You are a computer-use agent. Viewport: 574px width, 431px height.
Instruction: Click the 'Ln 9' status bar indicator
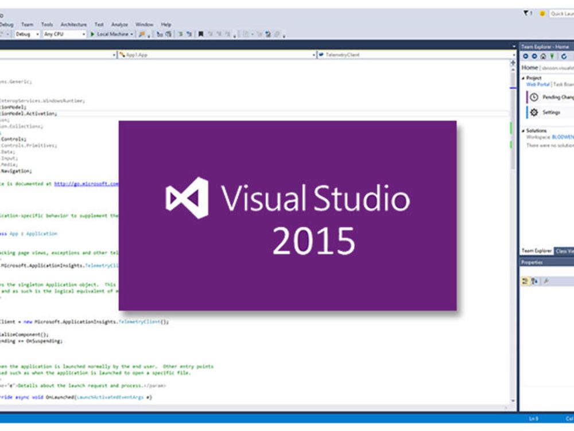coord(533,418)
